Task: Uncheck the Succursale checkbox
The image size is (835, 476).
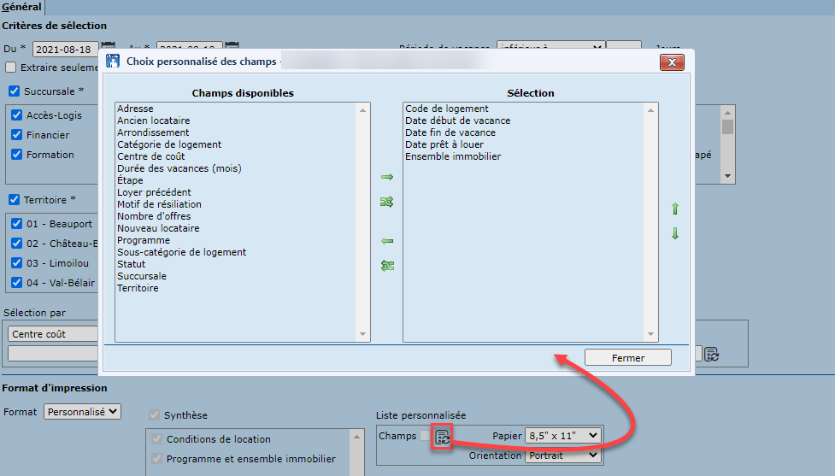Action: pos(15,91)
